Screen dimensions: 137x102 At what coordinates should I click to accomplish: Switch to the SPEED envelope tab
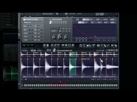tap(106, 20)
